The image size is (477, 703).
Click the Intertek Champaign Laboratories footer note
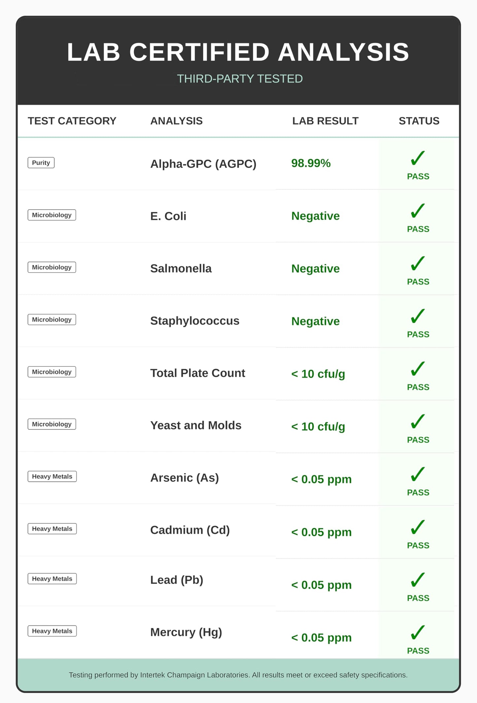click(x=238, y=675)
